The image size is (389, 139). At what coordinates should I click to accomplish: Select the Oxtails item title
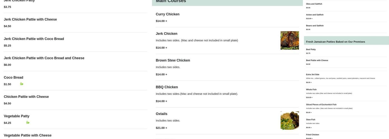tap(161, 114)
